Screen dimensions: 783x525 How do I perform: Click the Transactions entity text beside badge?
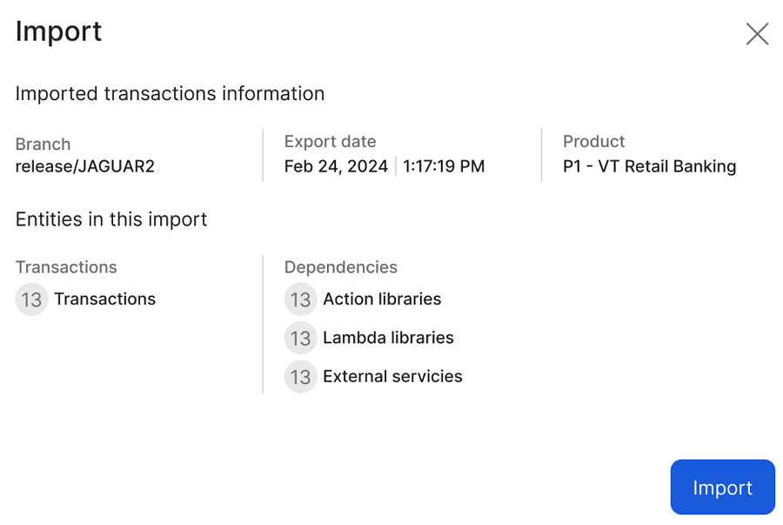pyautogui.click(x=104, y=300)
